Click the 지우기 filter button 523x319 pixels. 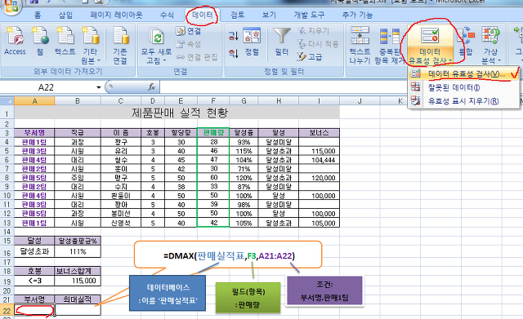(314, 31)
